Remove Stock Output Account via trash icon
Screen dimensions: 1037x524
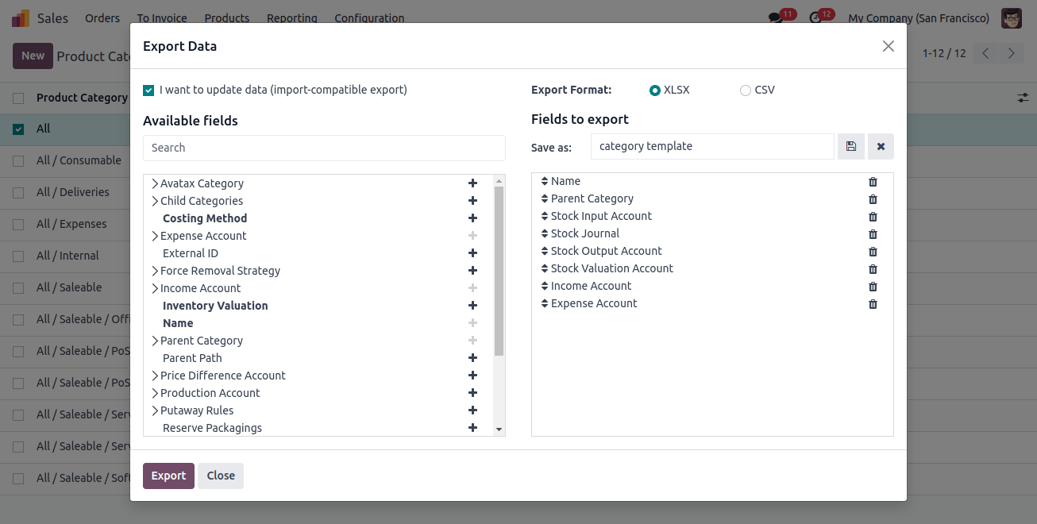click(x=873, y=252)
